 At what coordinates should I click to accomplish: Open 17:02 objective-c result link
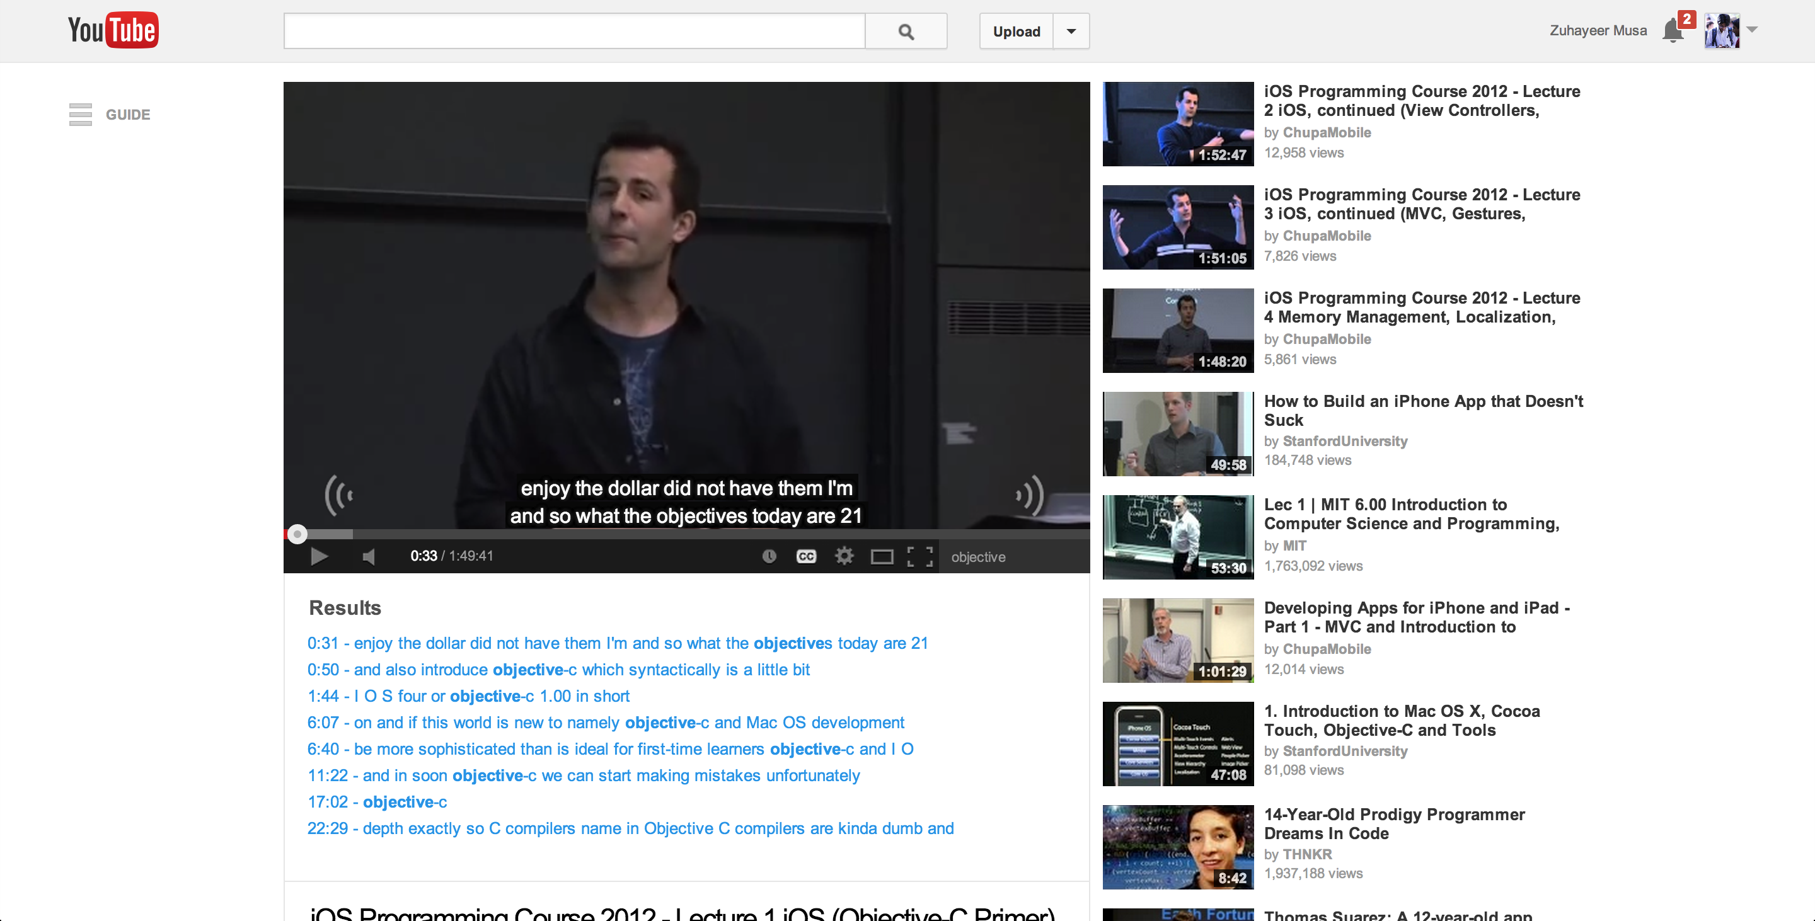click(x=377, y=802)
